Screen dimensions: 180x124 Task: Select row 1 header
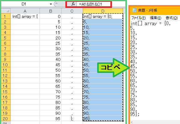(5, 16)
